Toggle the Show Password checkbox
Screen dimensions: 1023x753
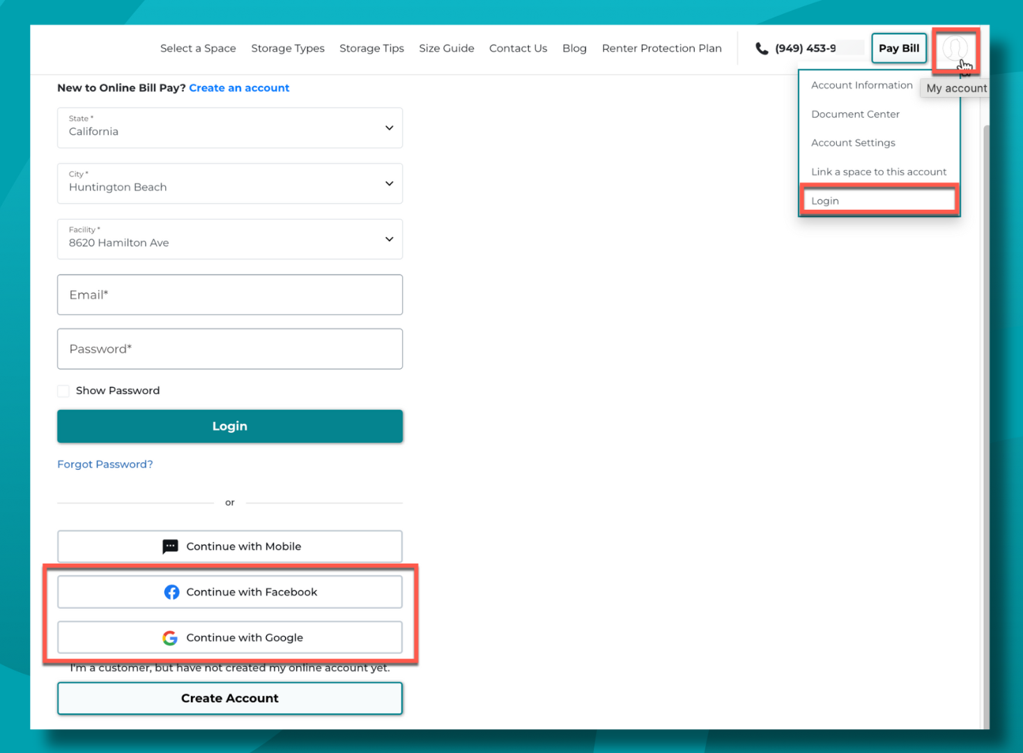[x=63, y=391]
